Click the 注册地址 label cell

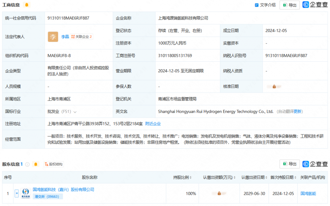point(23,124)
